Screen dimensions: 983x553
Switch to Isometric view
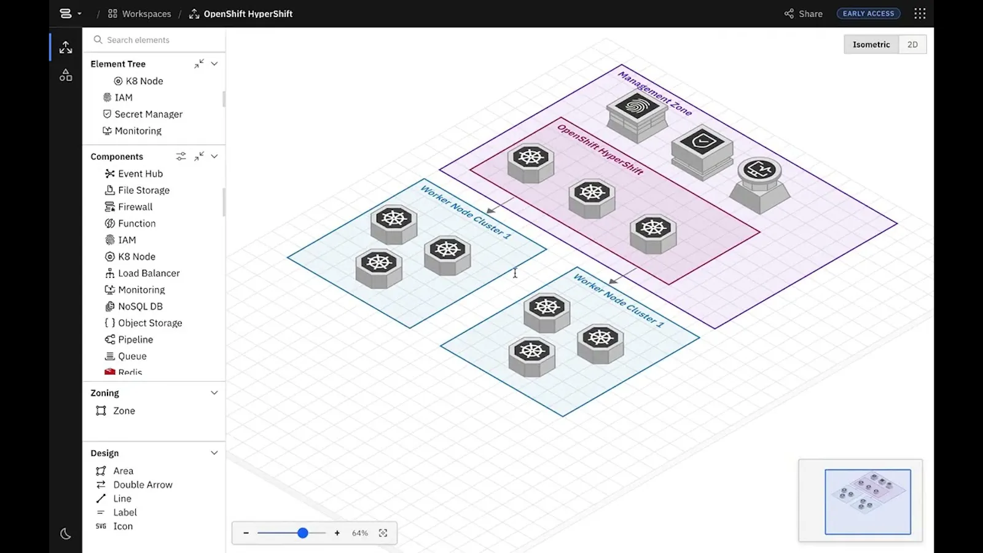tap(871, 44)
